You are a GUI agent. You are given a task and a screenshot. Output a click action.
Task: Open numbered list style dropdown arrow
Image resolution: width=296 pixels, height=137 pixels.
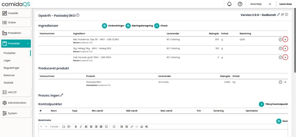(117, 127)
